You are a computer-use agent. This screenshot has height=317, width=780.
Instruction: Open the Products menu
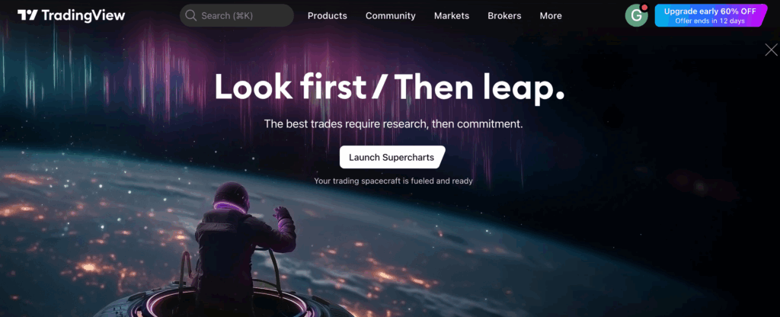[x=328, y=16]
